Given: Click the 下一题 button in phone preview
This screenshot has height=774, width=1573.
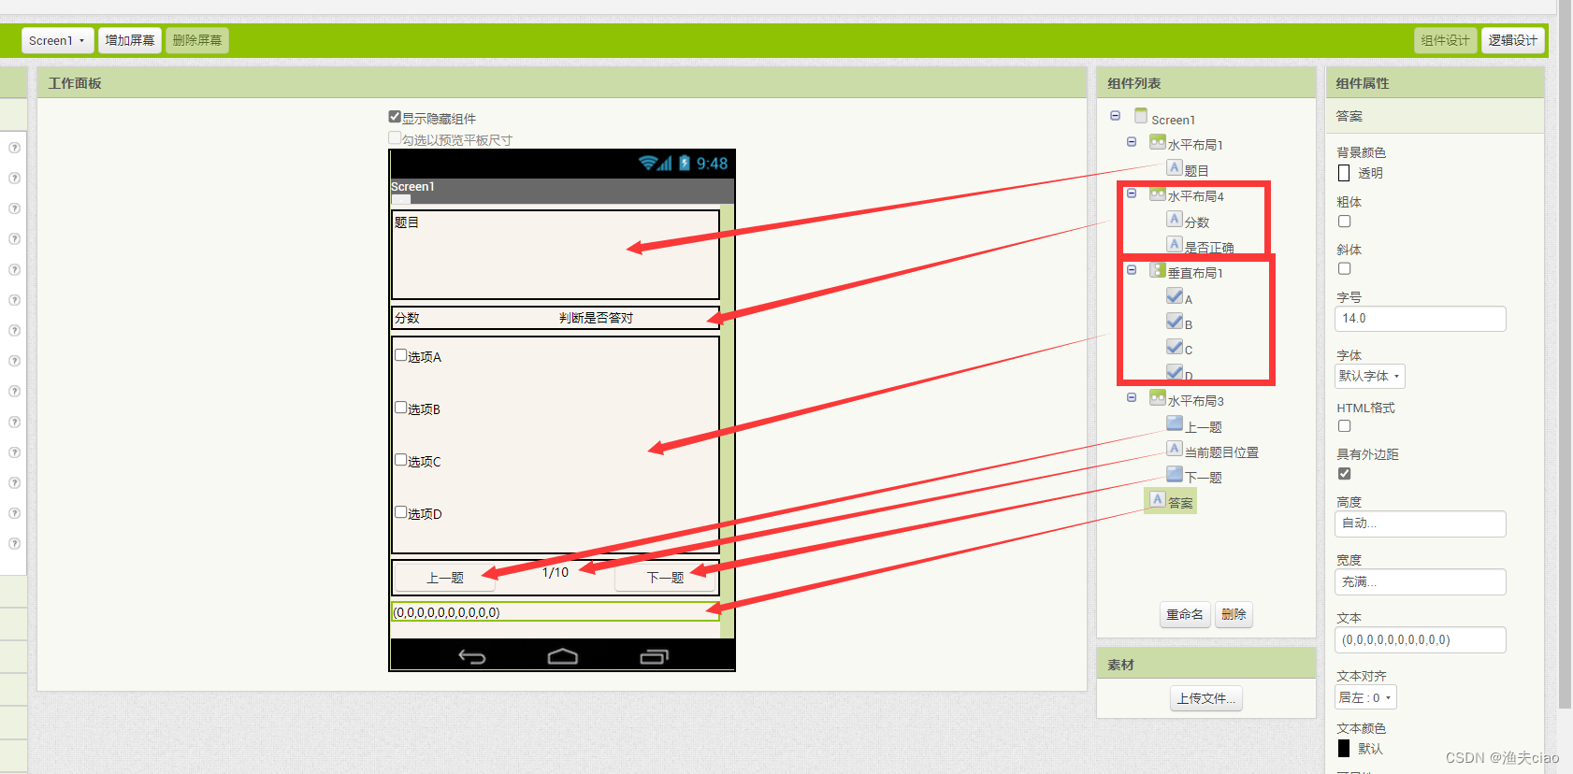Looking at the screenshot, I should click(665, 578).
